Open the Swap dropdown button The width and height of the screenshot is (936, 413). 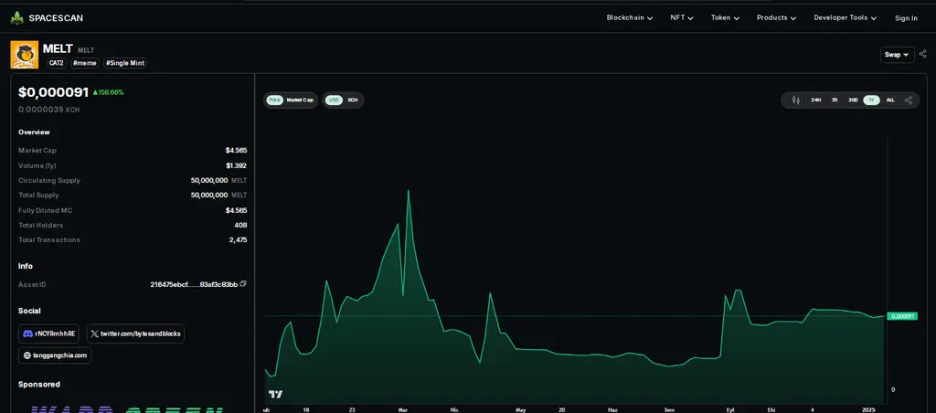898,54
